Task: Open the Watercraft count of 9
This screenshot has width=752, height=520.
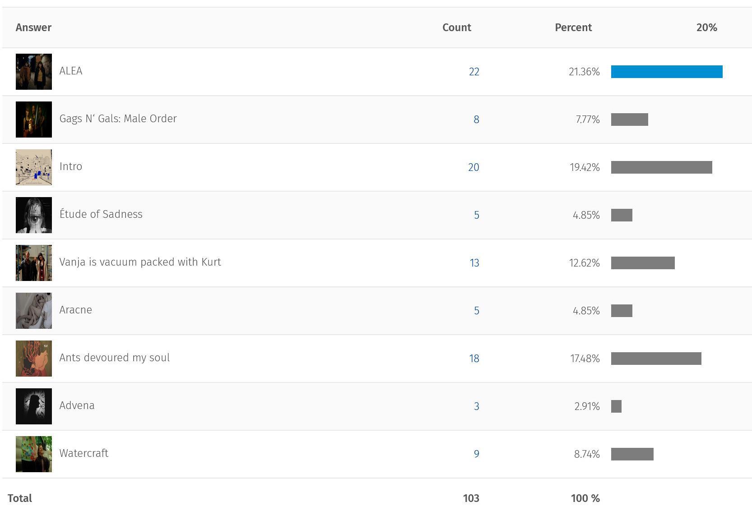Action: (477, 454)
